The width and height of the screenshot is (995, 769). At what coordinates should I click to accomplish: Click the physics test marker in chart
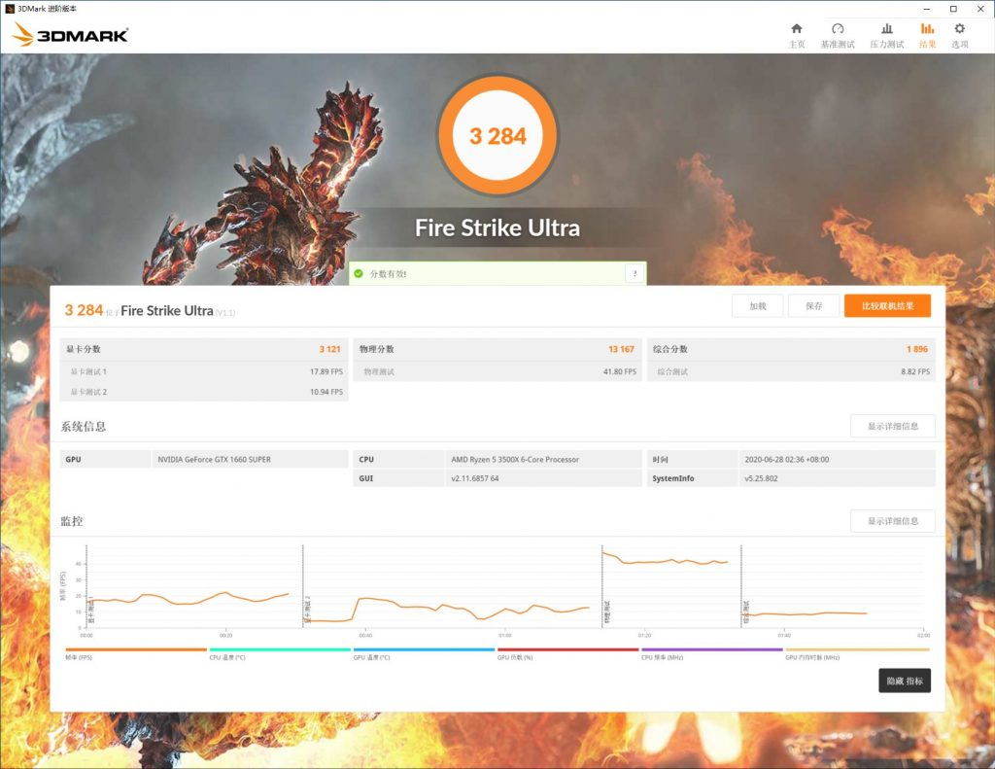606,611
